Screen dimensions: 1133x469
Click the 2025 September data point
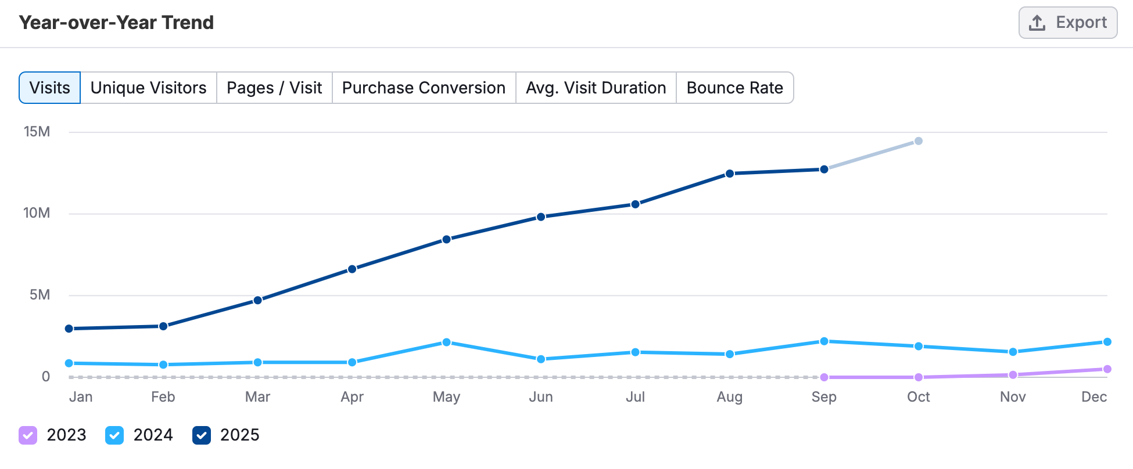point(824,169)
